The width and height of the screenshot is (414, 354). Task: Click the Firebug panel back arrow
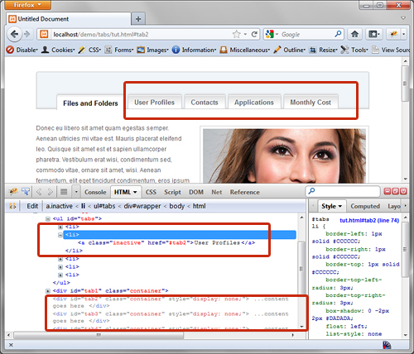[x=39, y=192]
